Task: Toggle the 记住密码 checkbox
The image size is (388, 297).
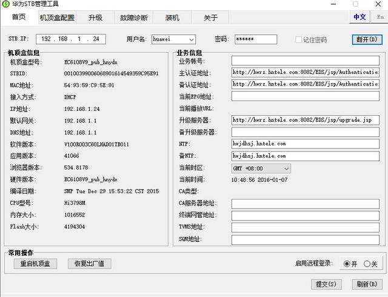Action: (x=298, y=39)
